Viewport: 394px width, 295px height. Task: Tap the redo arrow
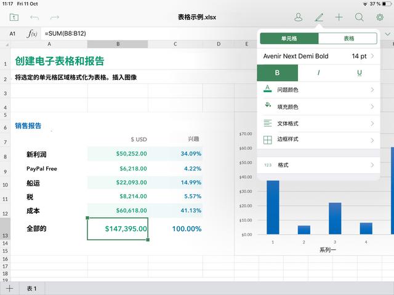(55, 17)
